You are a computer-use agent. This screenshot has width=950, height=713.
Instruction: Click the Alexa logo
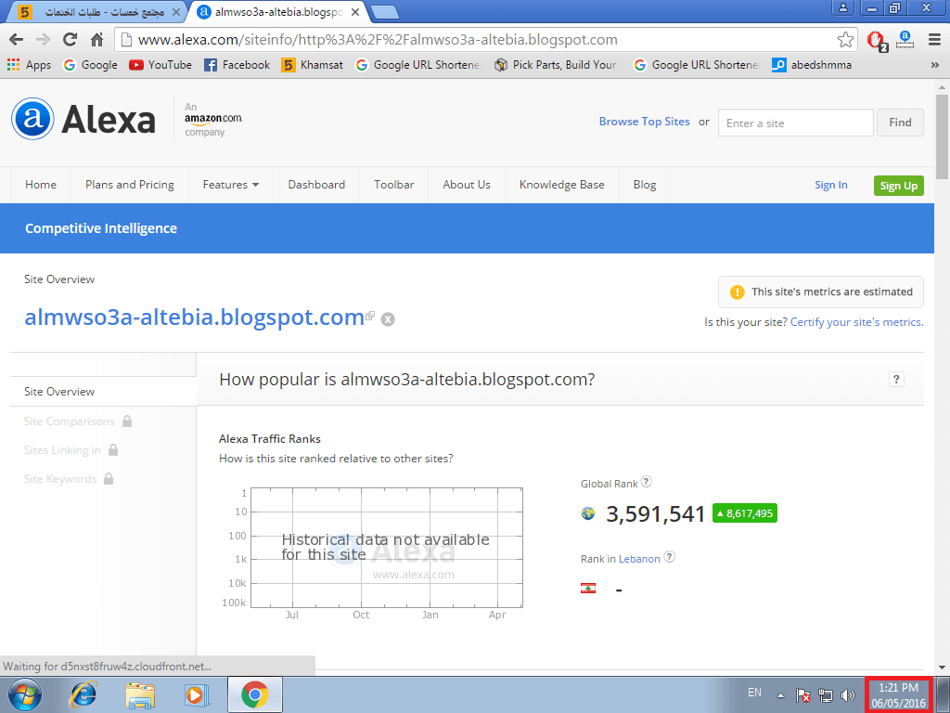tap(83, 119)
